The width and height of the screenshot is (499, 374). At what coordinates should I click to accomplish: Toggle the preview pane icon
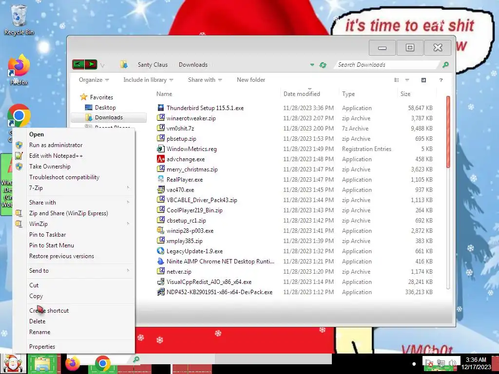point(423,80)
